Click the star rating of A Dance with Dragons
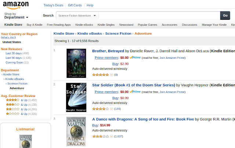 click(x=101, y=136)
